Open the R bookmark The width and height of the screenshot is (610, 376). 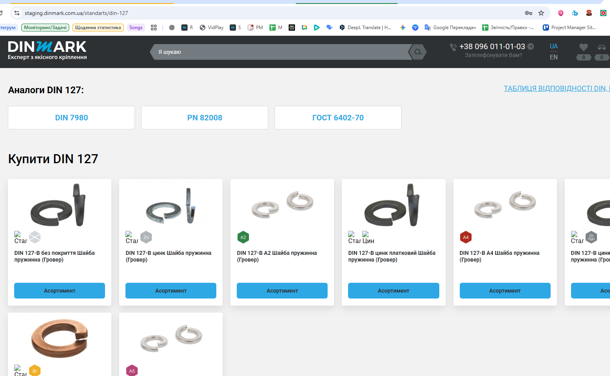click(187, 28)
